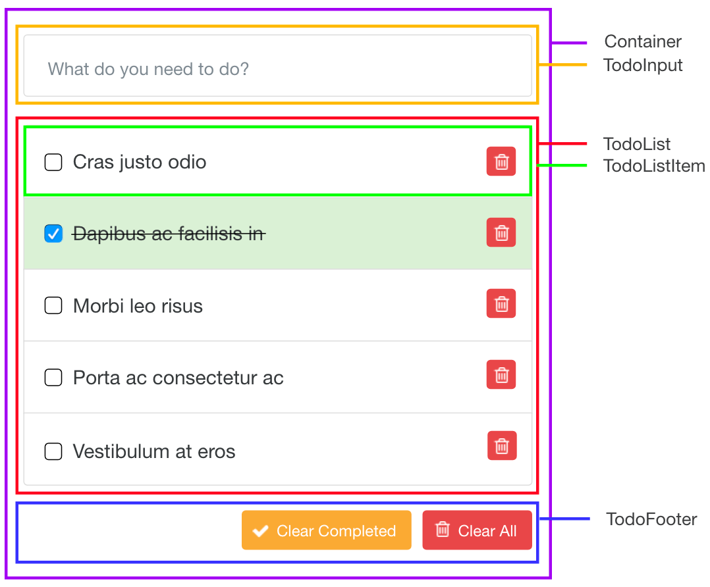The image size is (710, 587).
Task: Focus the 'What do you need to do?' input
Action: click(x=277, y=68)
